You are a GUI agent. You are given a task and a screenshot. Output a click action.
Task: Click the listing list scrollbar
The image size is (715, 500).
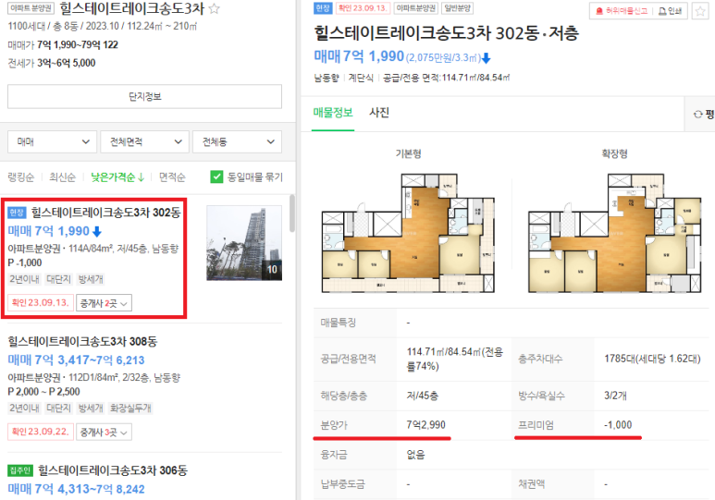point(292,213)
